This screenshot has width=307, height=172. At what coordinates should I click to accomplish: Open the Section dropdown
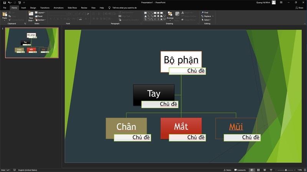tap(41, 20)
